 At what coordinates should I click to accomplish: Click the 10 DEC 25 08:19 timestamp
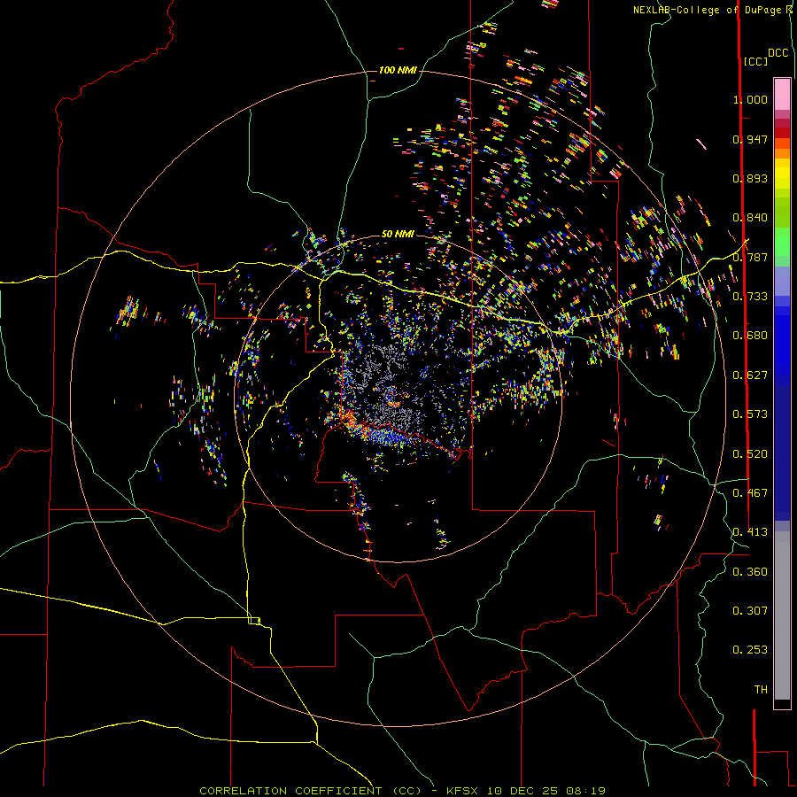tap(546, 791)
